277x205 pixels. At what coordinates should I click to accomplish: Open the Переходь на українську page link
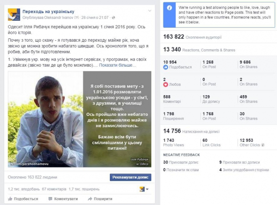tap(48, 12)
